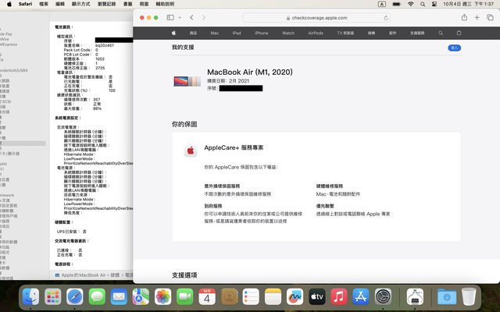Open the 商店 link in Apple navigation
The height and width of the screenshot is (312, 500).
tap(193, 33)
